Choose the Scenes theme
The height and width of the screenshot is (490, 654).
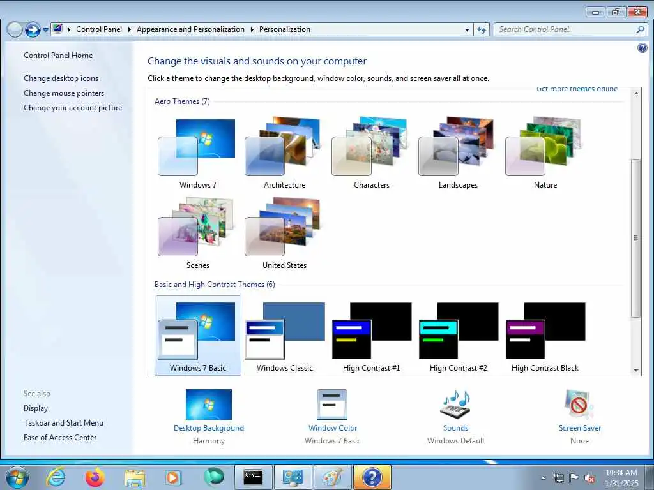pos(198,233)
